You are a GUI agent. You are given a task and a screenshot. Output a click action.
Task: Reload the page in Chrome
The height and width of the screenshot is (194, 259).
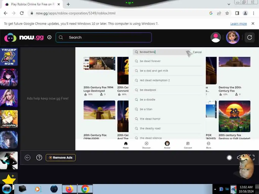(22, 13)
